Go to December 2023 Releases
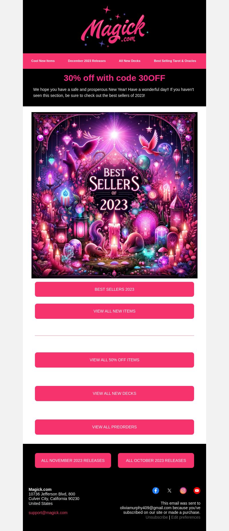 pos(87,61)
